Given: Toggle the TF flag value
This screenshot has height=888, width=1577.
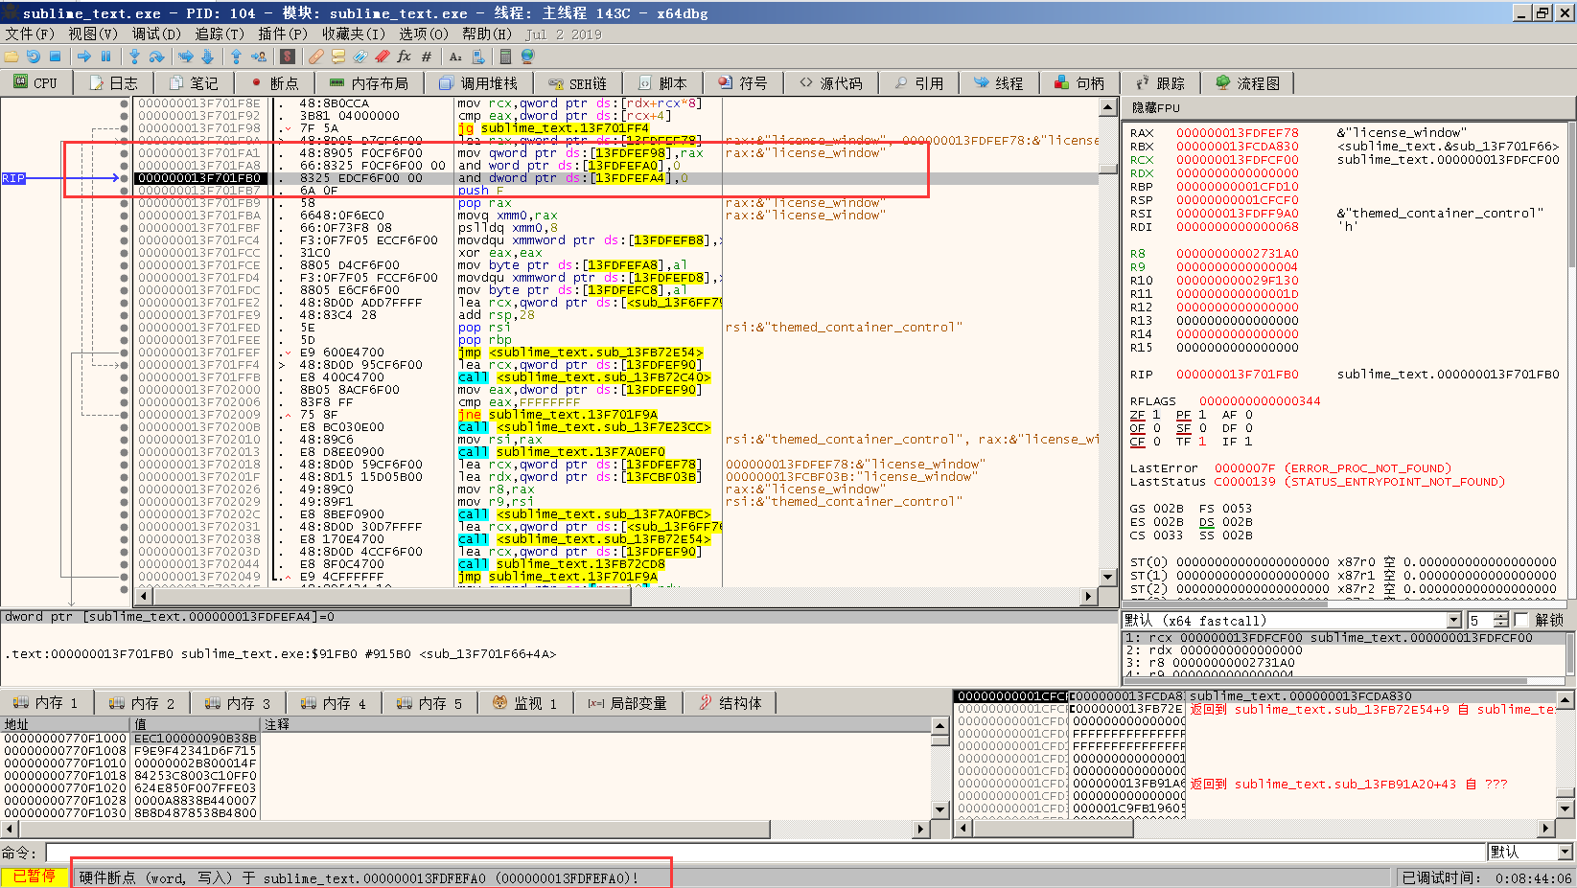Looking at the screenshot, I should click(x=1202, y=442).
